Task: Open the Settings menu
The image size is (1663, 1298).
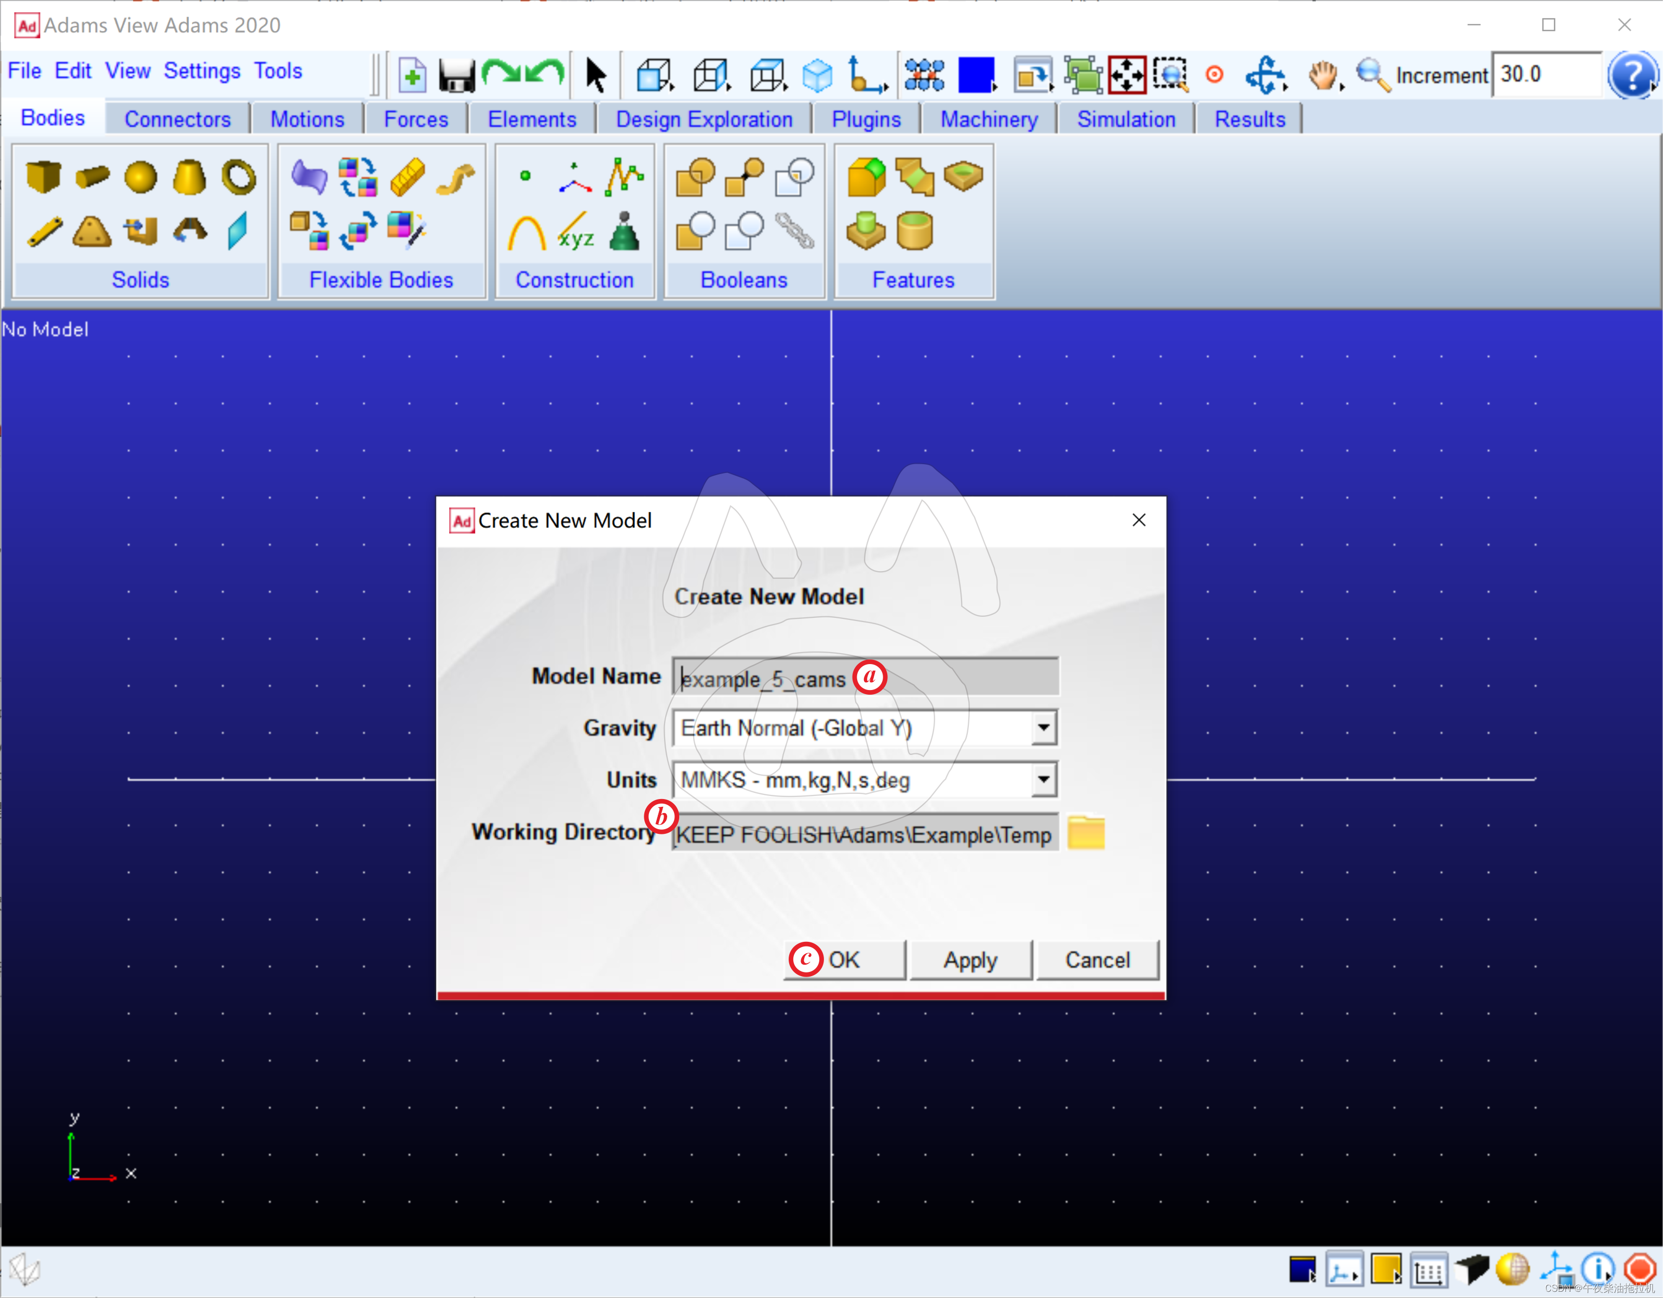Action: (x=202, y=71)
